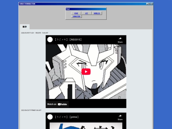Click the RID2015 FAN ART date text
Viewport: 172px width, 129px height.
pos(34,33)
